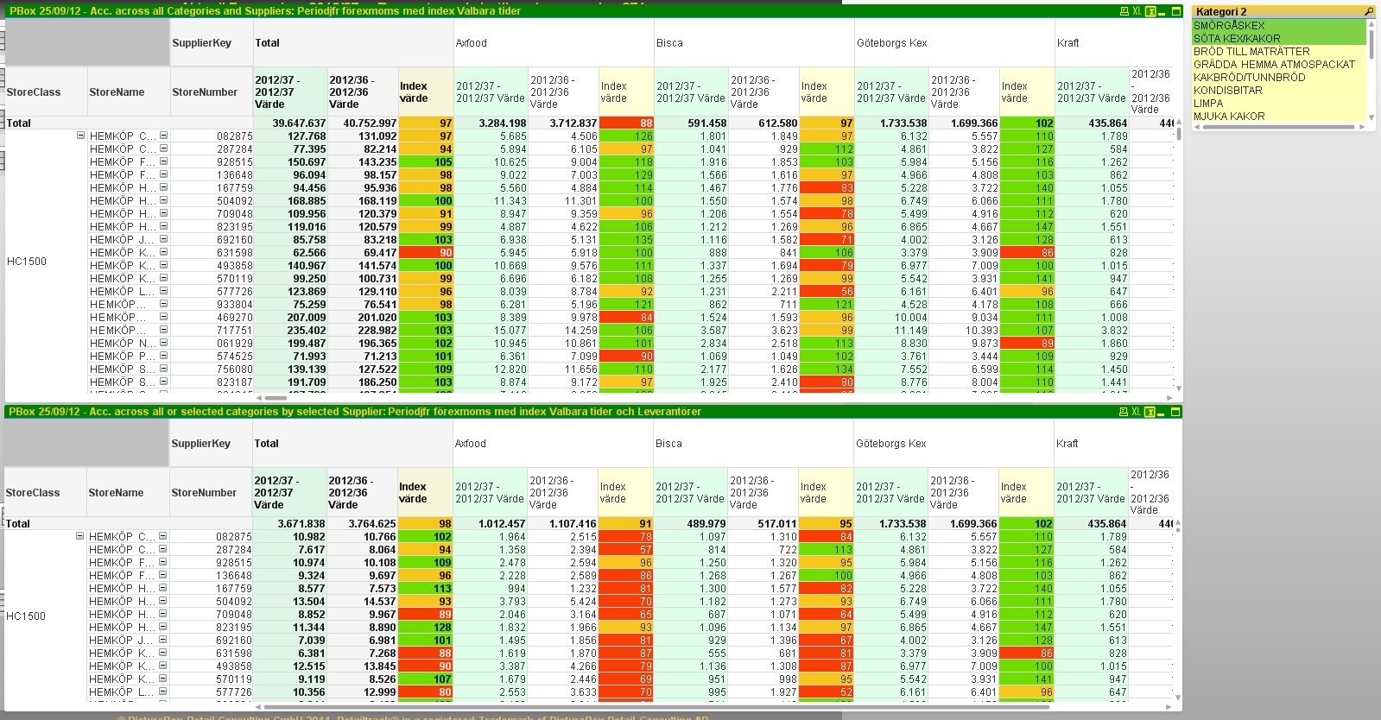Click the bottom table's horizontal scrollbar thumb

656,707
